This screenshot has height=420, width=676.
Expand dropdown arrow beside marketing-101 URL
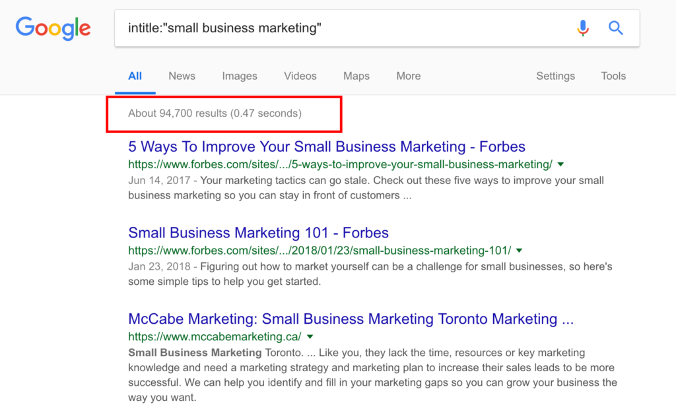(519, 251)
